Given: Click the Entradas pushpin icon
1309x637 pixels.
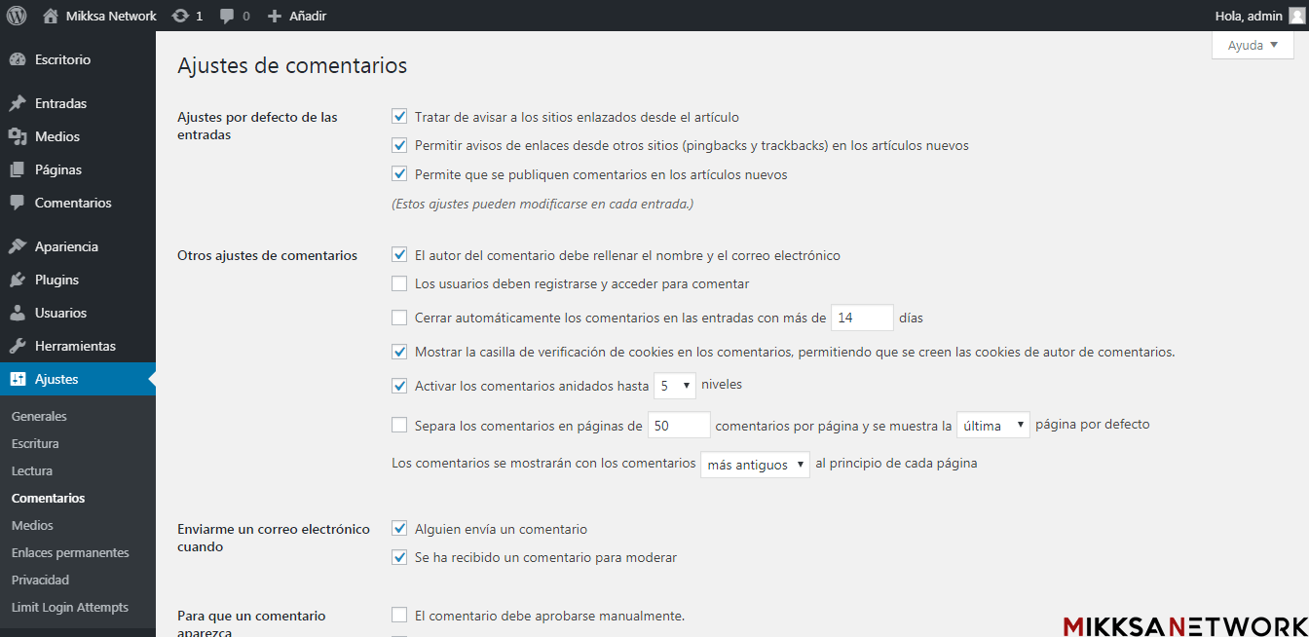Looking at the screenshot, I should point(17,103).
